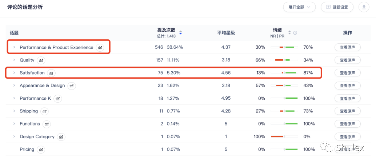The image size is (376, 163).
Task: Click the info icon beside 情绪 header
Action: point(295,33)
